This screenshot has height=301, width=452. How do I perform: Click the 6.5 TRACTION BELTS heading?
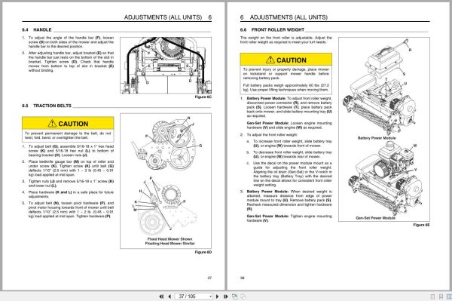[47, 106]
